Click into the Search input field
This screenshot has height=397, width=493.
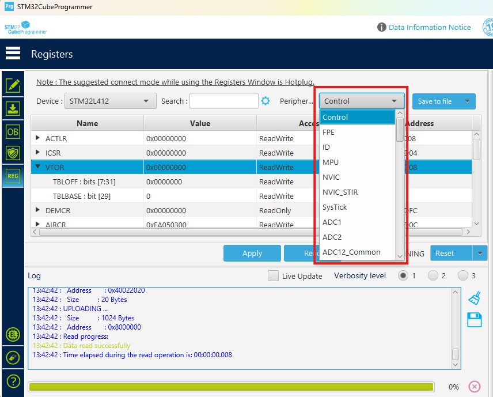[224, 101]
